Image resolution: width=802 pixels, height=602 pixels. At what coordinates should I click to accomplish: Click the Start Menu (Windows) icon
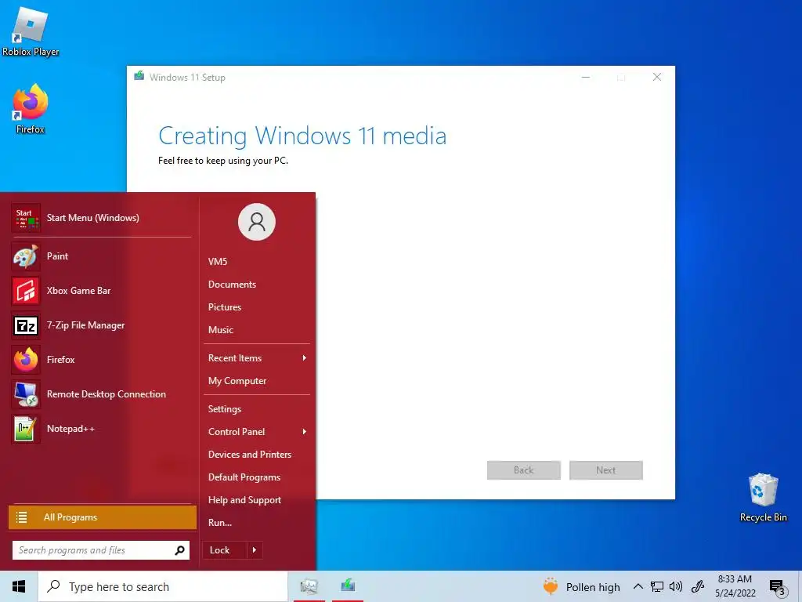26,218
